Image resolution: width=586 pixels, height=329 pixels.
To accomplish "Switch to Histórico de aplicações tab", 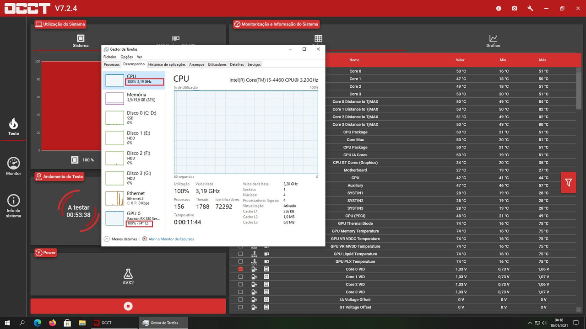I will pos(167,65).
